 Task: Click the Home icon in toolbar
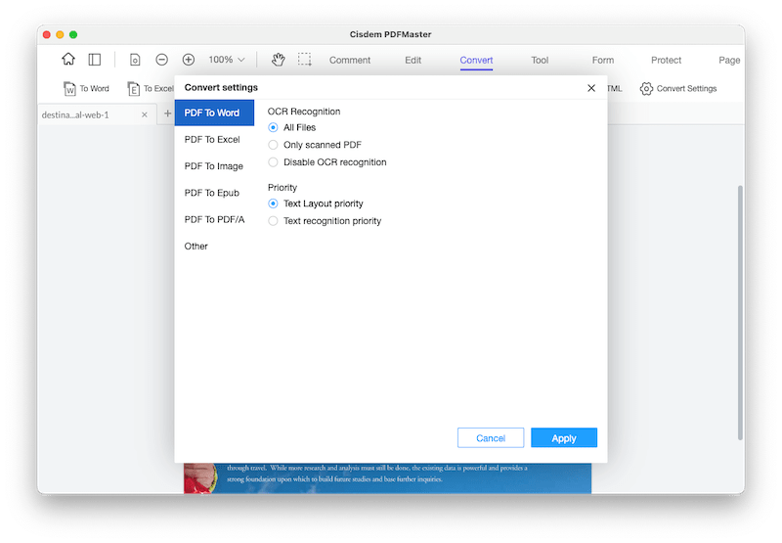click(68, 60)
